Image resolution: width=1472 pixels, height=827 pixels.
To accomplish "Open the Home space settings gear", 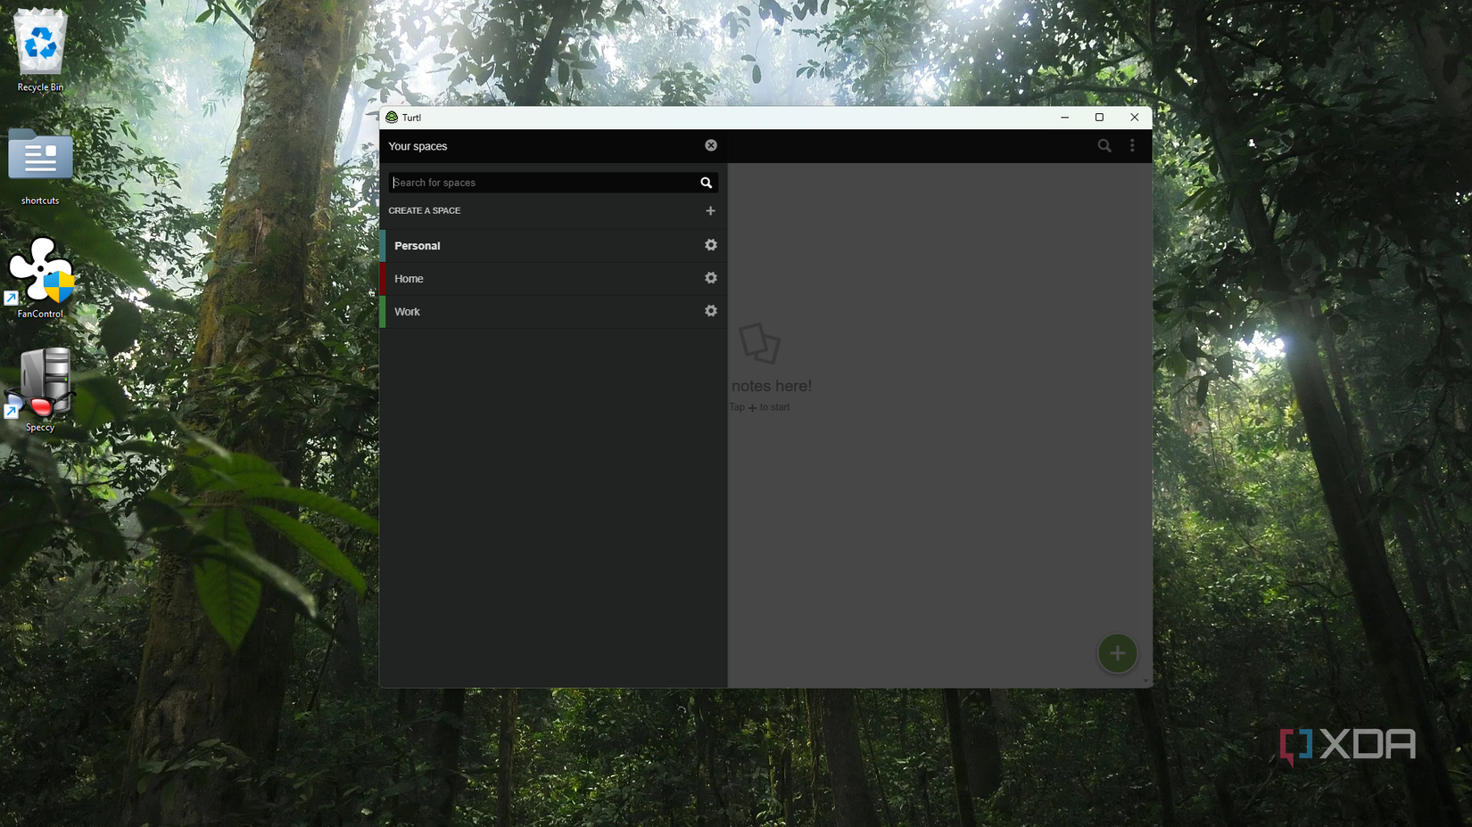I will click(710, 278).
